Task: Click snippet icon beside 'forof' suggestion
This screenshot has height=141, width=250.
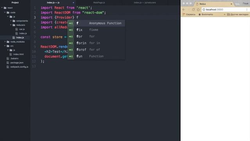Action: point(71,50)
